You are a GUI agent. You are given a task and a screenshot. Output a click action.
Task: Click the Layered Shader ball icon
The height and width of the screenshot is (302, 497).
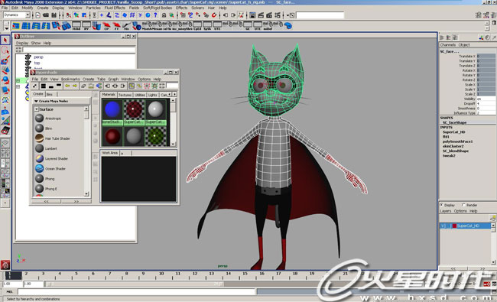[39, 158]
